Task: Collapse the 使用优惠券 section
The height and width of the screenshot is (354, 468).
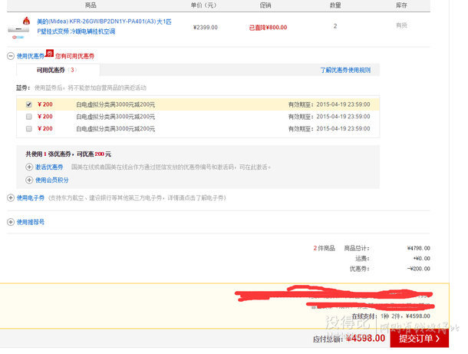Action: pyautogui.click(x=10, y=56)
